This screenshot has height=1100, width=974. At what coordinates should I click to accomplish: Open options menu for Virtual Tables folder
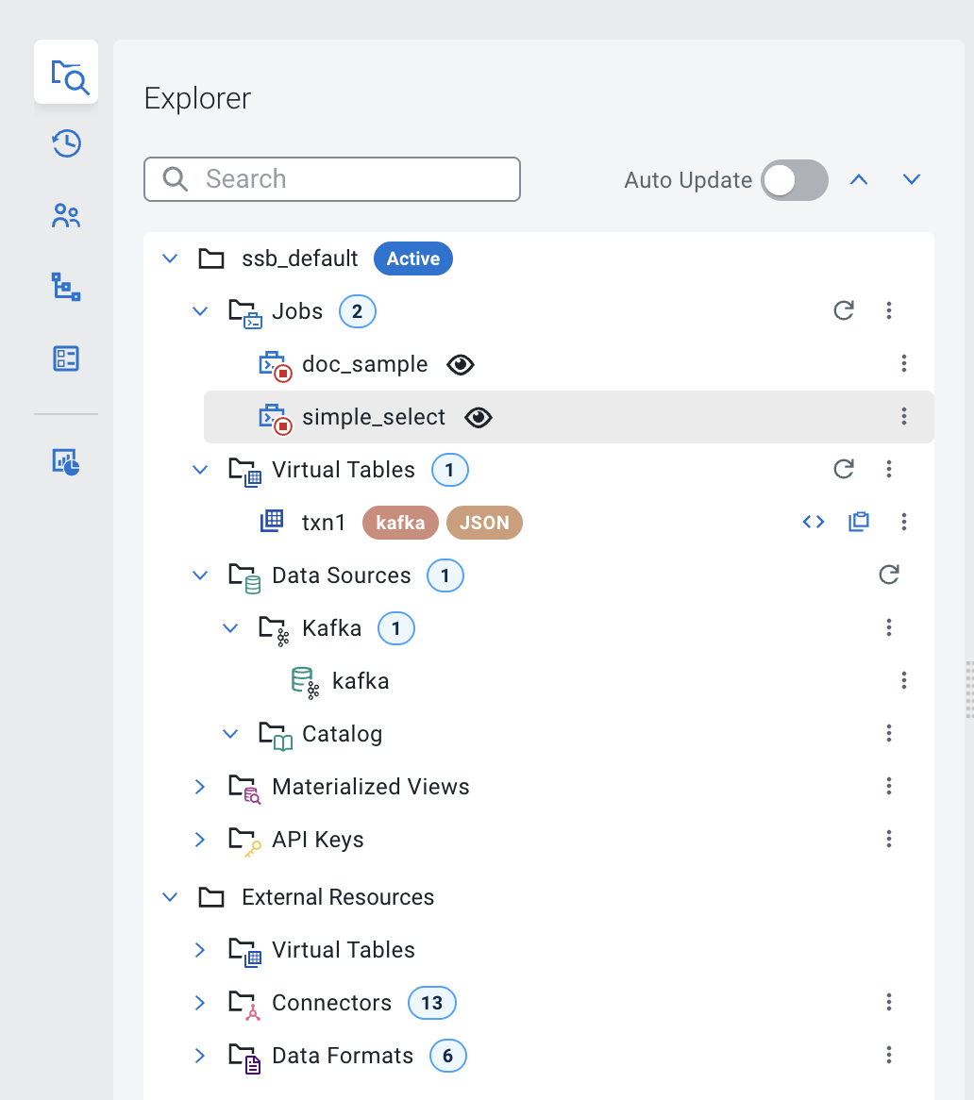coord(888,469)
